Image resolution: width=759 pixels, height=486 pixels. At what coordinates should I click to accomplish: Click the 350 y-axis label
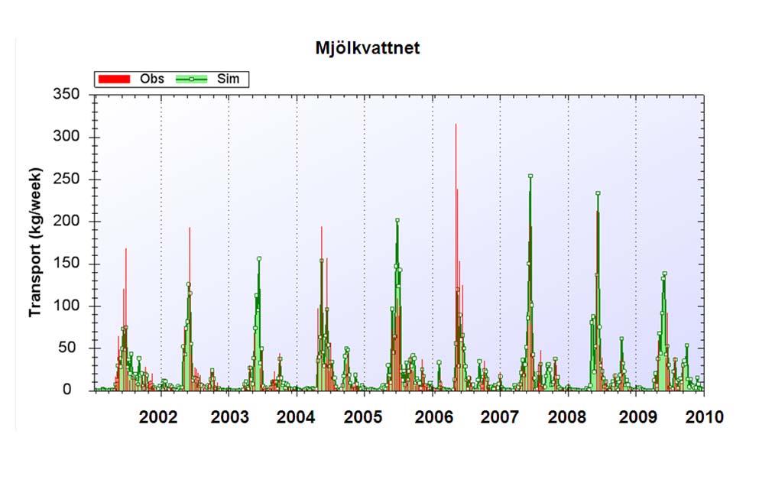[x=66, y=94]
